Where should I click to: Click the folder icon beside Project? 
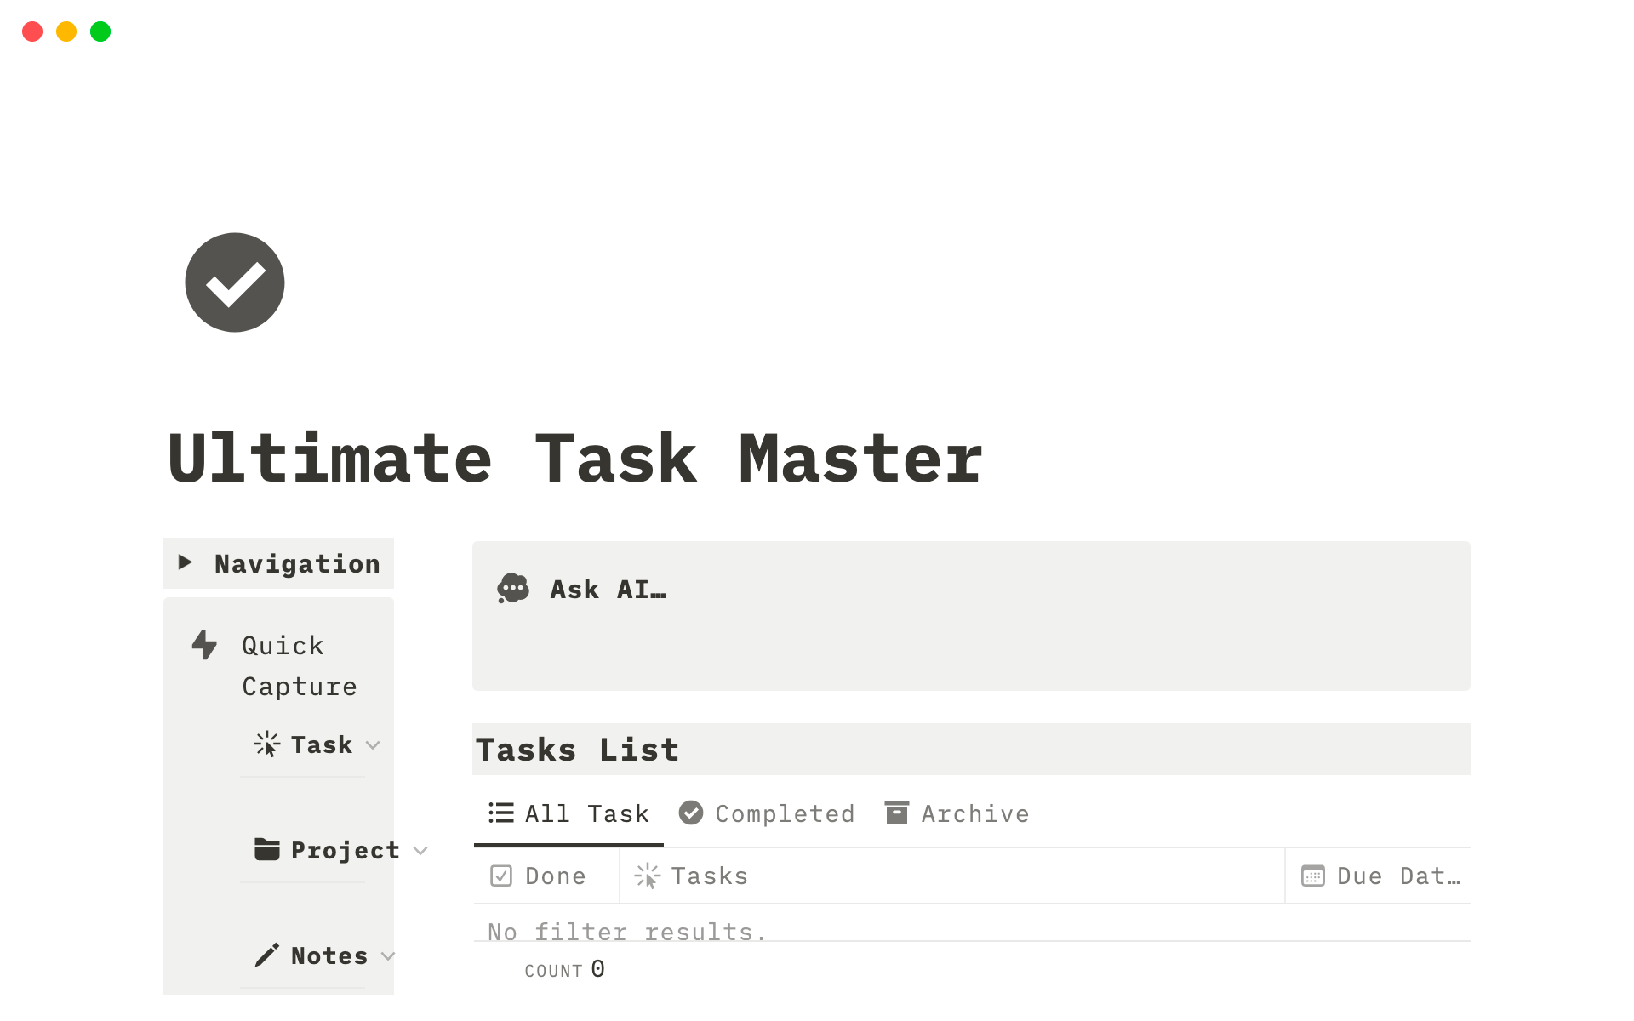click(267, 849)
